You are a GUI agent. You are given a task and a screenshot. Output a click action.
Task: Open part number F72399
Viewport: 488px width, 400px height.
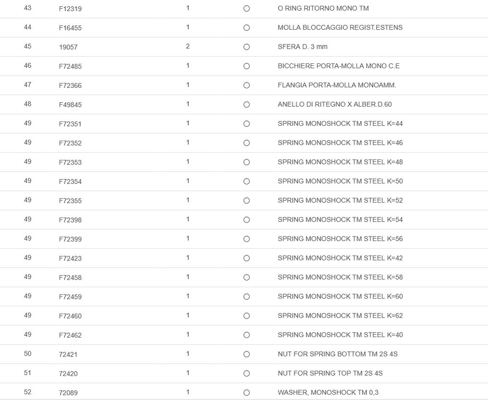[x=70, y=239]
